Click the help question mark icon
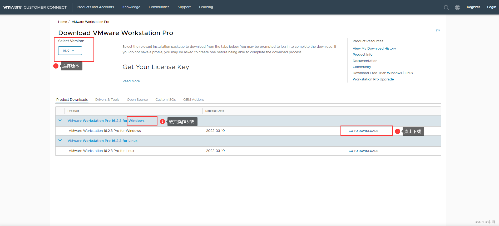Screen dimensions: 499x226 pos(438,31)
